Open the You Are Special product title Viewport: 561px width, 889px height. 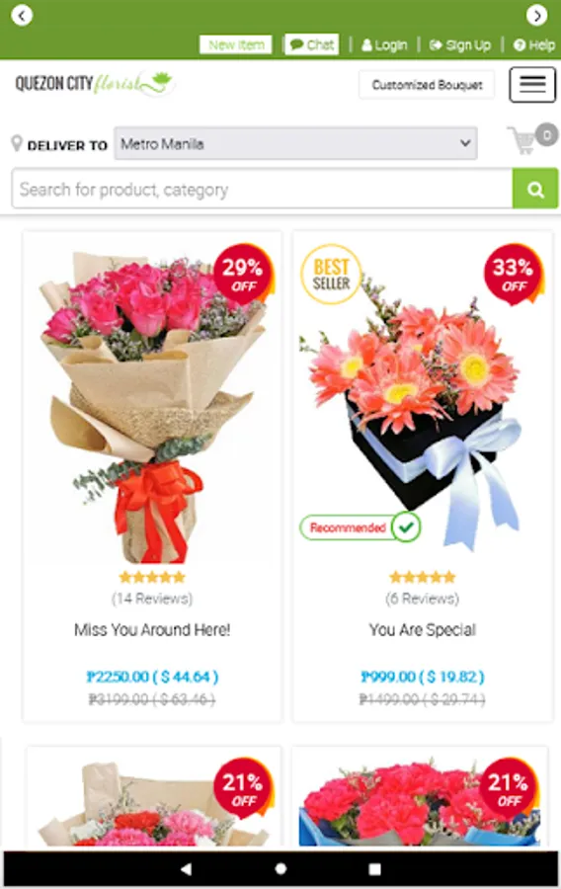[422, 630]
